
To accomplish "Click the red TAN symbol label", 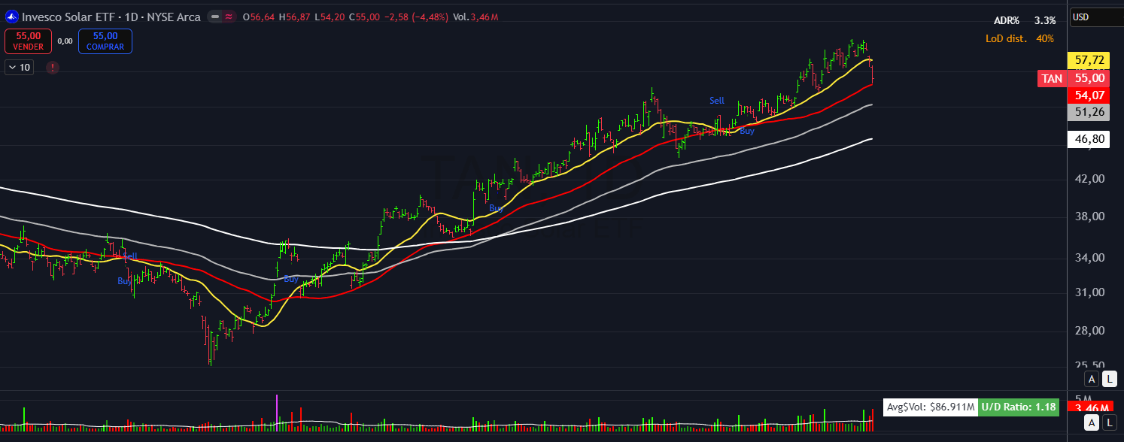I will click(x=1053, y=78).
